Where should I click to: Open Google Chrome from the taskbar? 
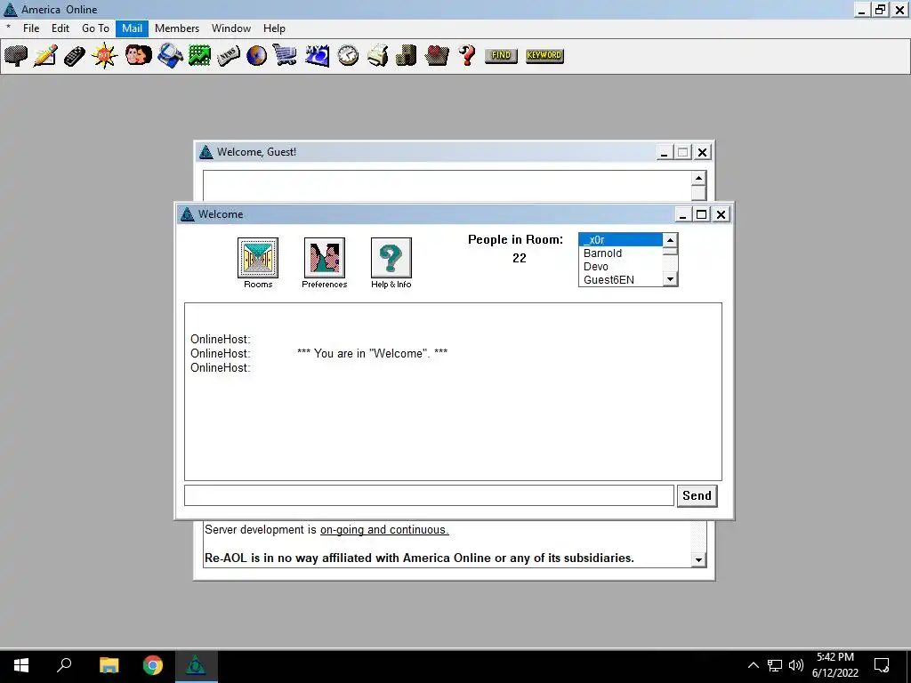coord(153,665)
